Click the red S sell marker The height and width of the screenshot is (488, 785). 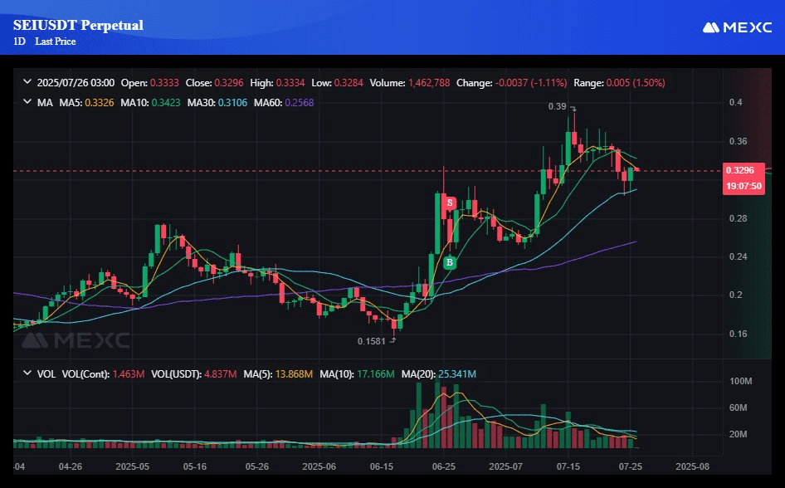coord(450,203)
